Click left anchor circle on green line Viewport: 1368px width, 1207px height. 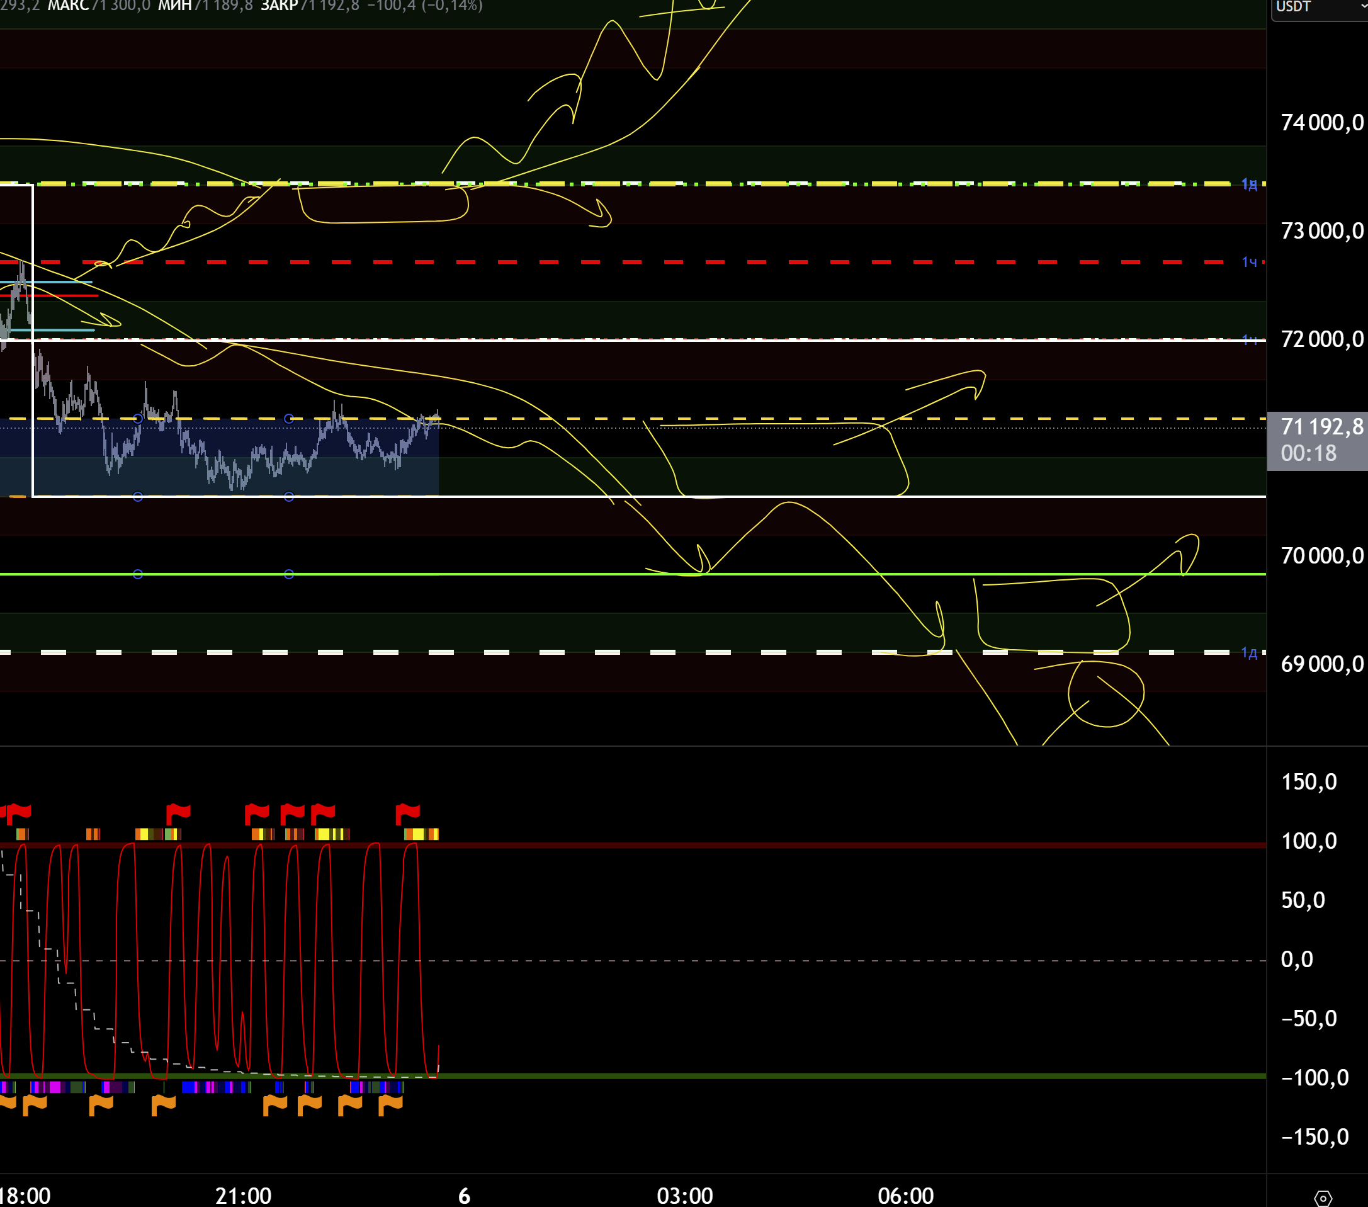click(x=138, y=574)
